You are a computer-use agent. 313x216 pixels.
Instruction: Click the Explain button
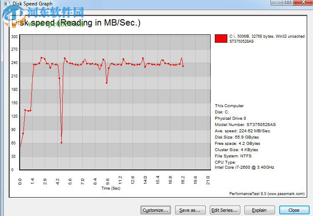(260, 210)
